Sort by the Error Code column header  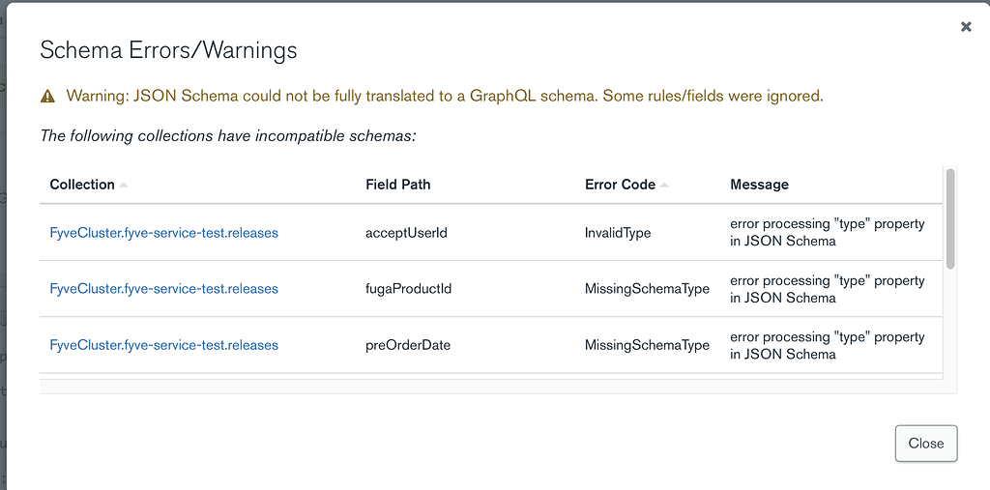[620, 185]
